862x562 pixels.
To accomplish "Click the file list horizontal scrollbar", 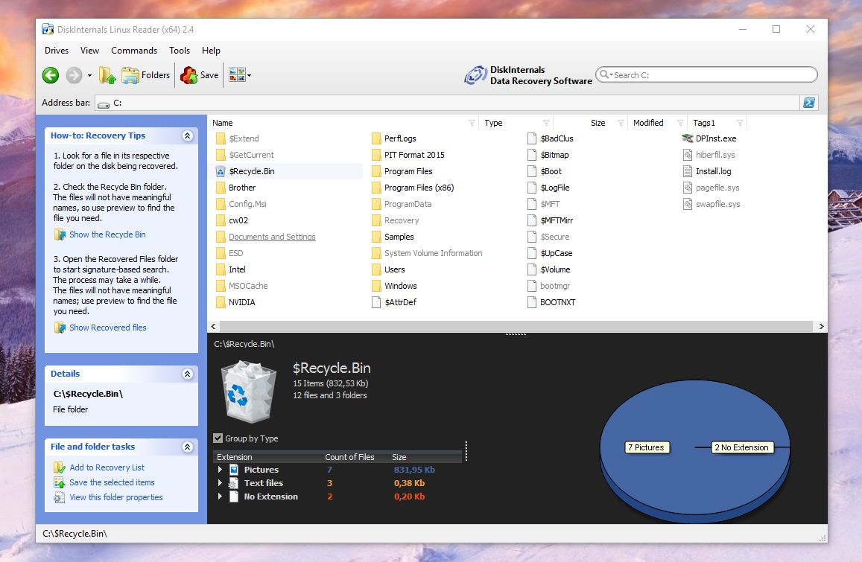I will point(517,326).
